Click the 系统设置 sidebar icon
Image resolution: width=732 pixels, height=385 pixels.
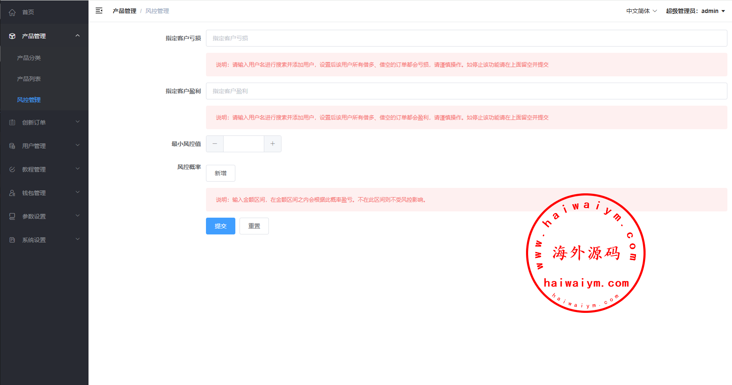pyautogui.click(x=12, y=240)
